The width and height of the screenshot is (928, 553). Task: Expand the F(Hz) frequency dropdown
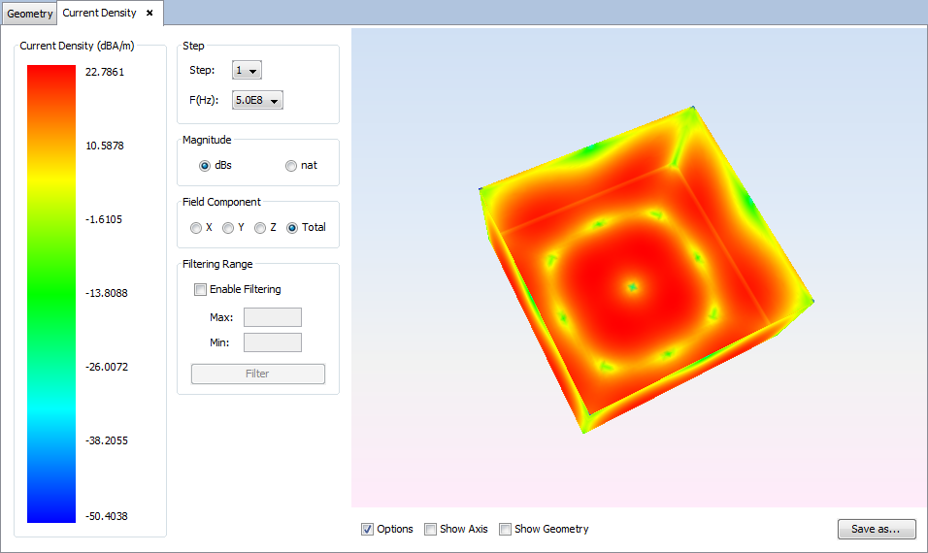coord(257,100)
